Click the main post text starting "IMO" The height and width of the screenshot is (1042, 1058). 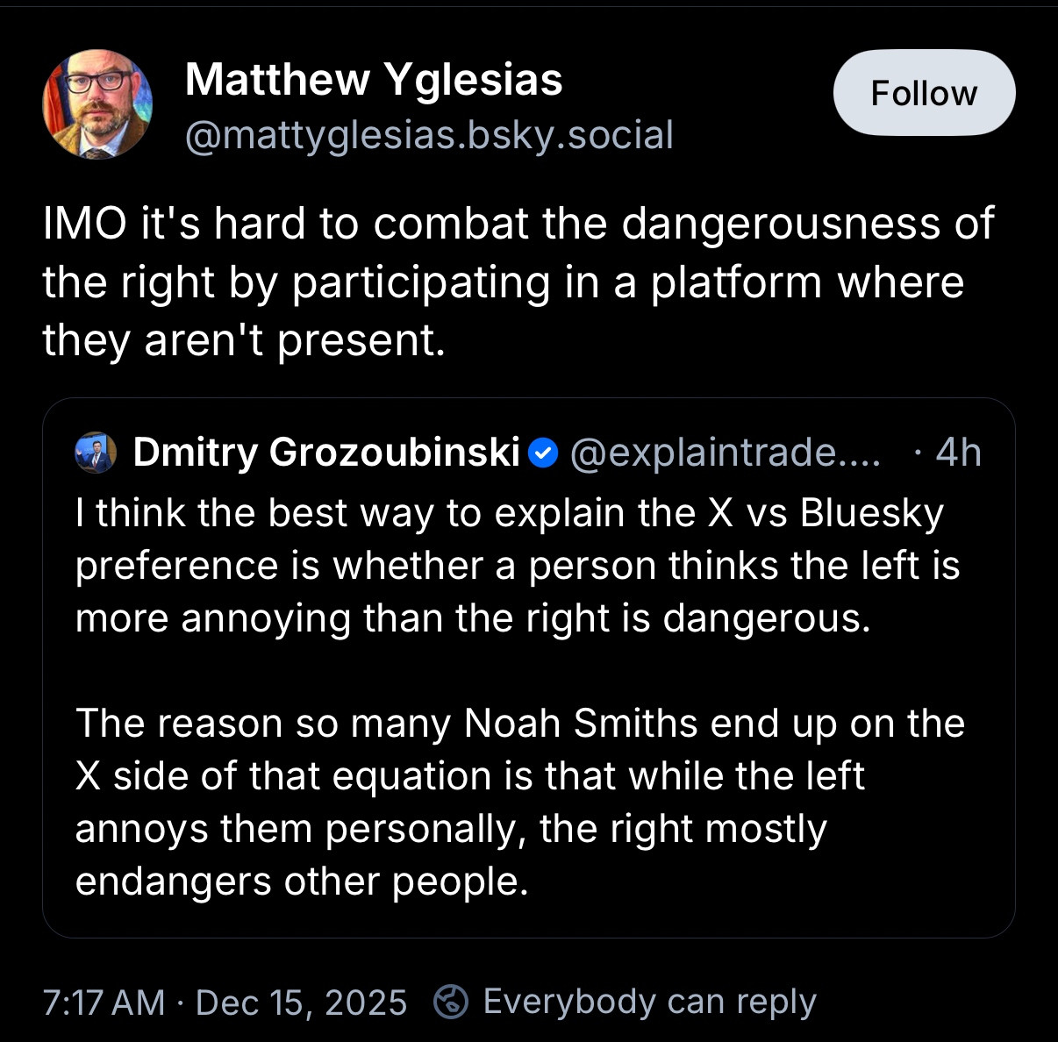[518, 224]
